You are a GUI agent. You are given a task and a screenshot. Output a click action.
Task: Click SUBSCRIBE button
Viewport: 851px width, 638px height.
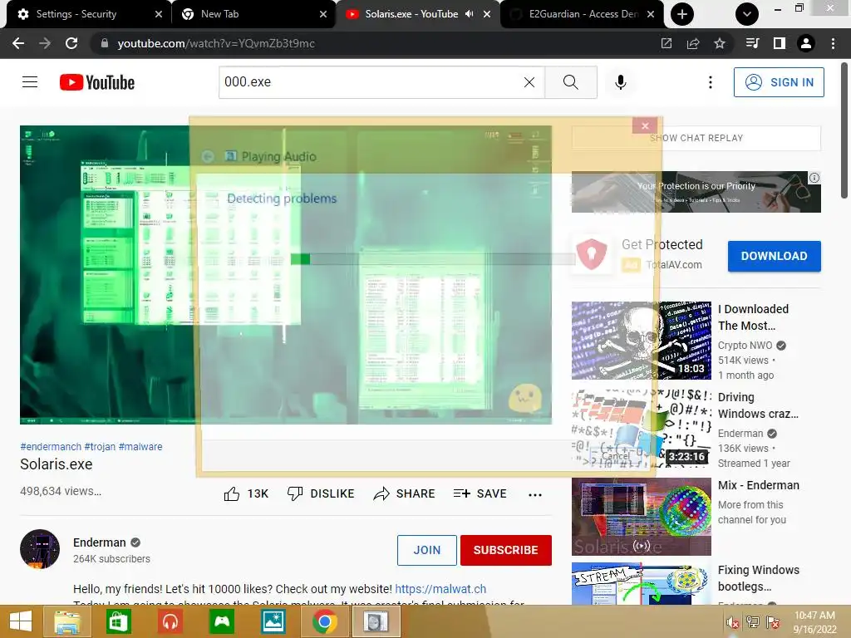[x=506, y=550]
